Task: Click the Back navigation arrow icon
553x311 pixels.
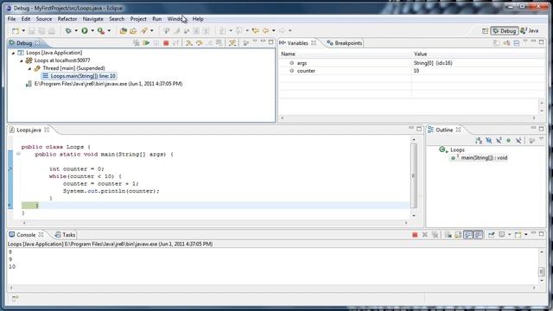Action: pos(265,31)
